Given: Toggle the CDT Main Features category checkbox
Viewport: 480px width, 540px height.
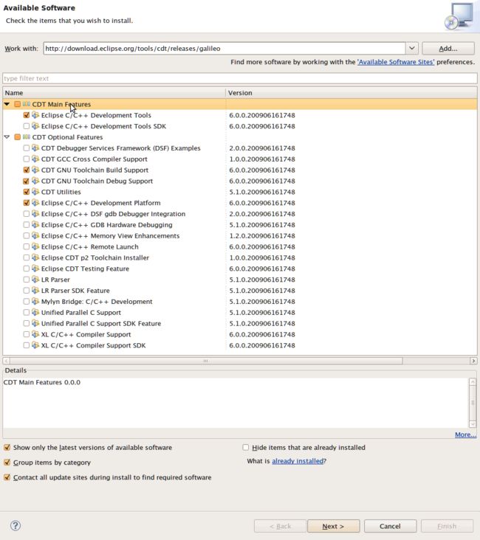Looking at the screenshot, I should click(x=17, y=104).
